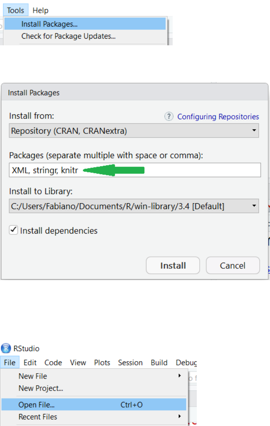Open the Help menu
This screenshot has height=426, width=270.
point(40,10)
